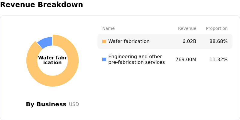The height and width of the screenshot is (120, 240).
Task: Click the Name column header
Action: [x=108, y=28]
